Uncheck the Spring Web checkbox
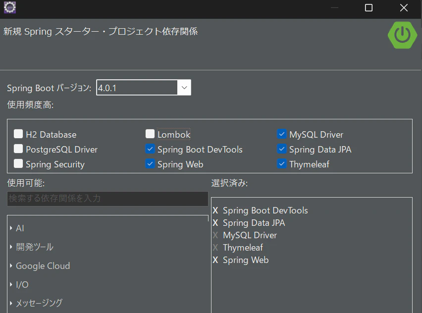This screenshot has height=313, width=422. pos(150,163)
